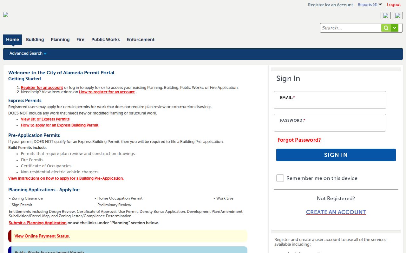Click the '- Home Occupation Permit' text
This screenshot has height=253, width=406.
click(x=119, y=198)
